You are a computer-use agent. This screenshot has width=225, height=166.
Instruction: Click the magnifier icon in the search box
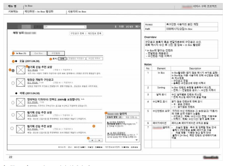coord(85,27)
